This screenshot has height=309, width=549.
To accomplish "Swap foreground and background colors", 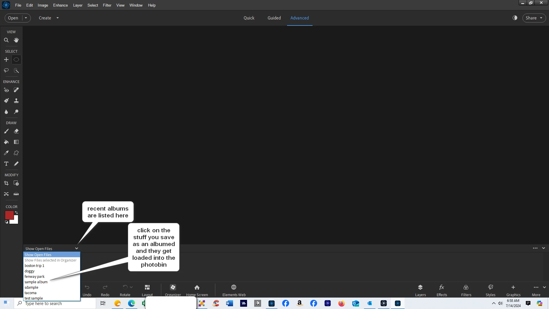I will coord(16,213).
